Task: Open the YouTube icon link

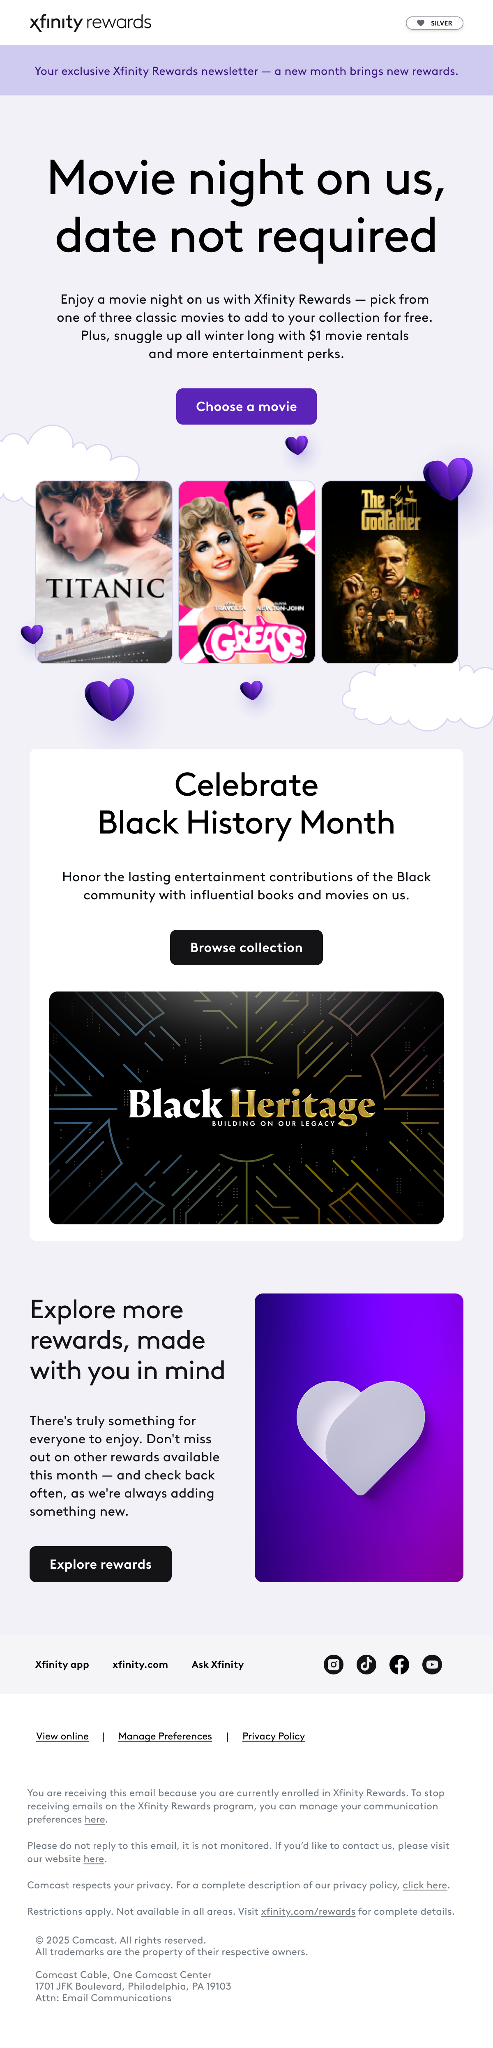Action: (432, 1664)
